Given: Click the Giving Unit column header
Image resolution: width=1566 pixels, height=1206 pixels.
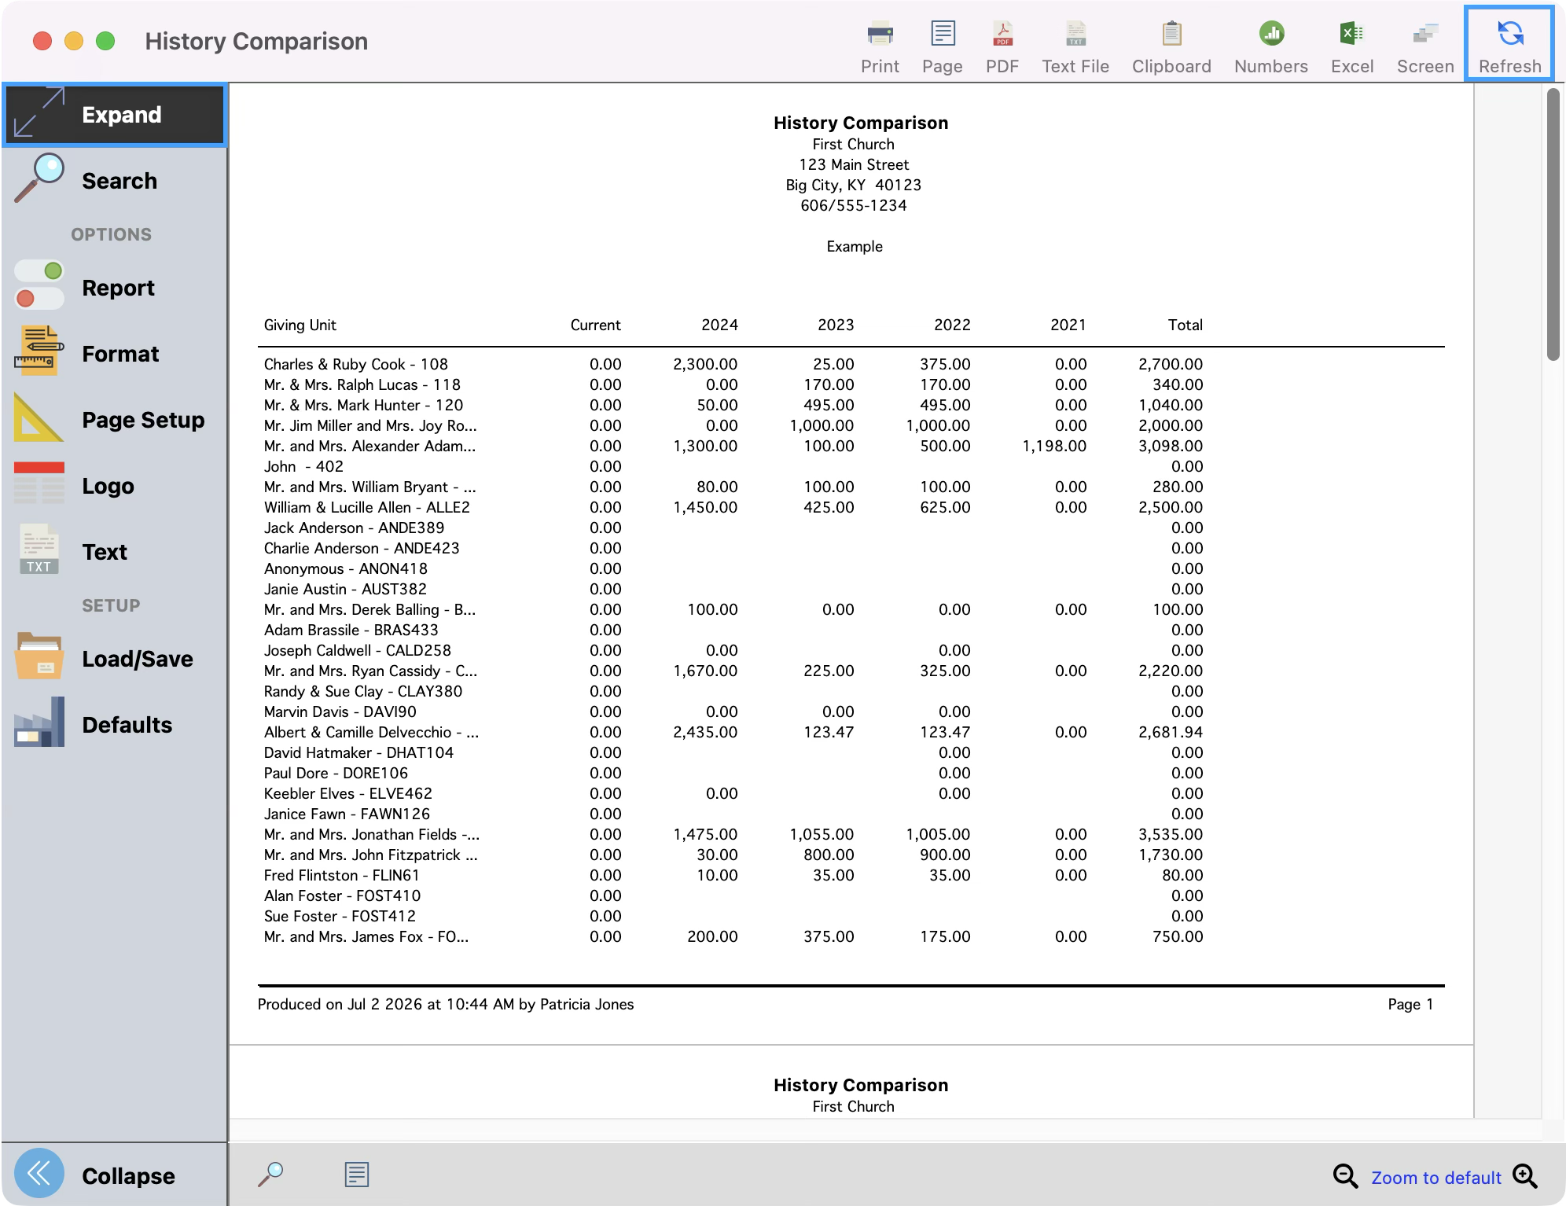Looking at the screenshot, I should coord(300,325).
